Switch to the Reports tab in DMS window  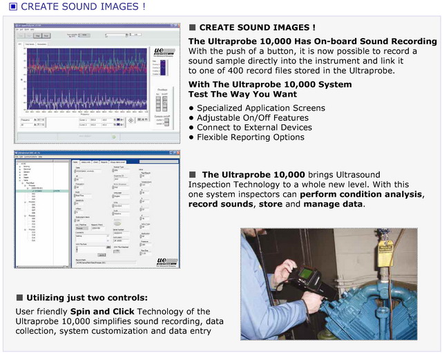click(x=104, y=162)
